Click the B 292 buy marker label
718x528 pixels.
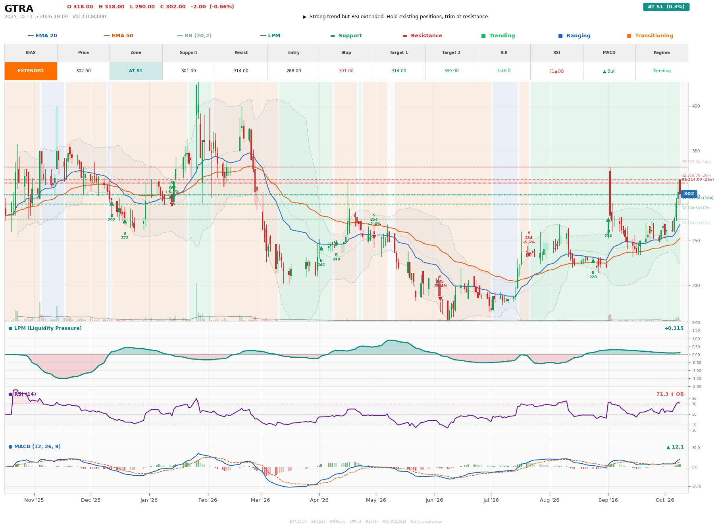[x=112, y=218]
